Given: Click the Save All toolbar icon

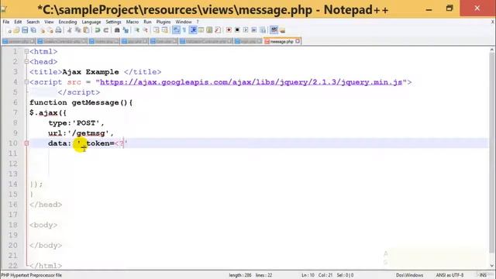Looking at the screenshot, I should coord(33,30).
